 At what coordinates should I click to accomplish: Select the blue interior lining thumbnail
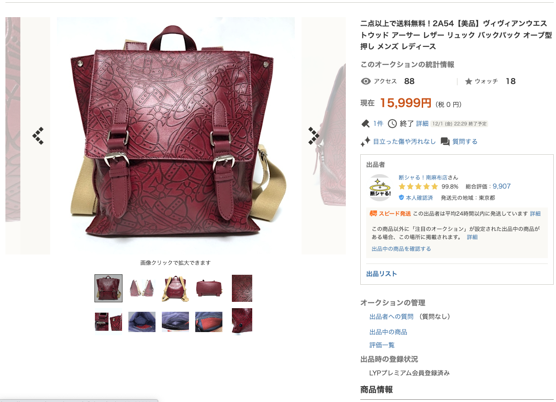[142, 322]
